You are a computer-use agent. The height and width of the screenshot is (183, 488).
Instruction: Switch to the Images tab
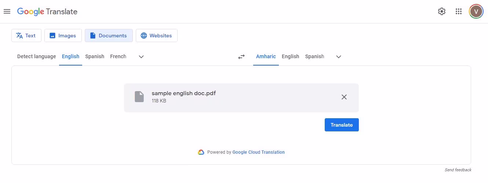[x=63, y=36]
